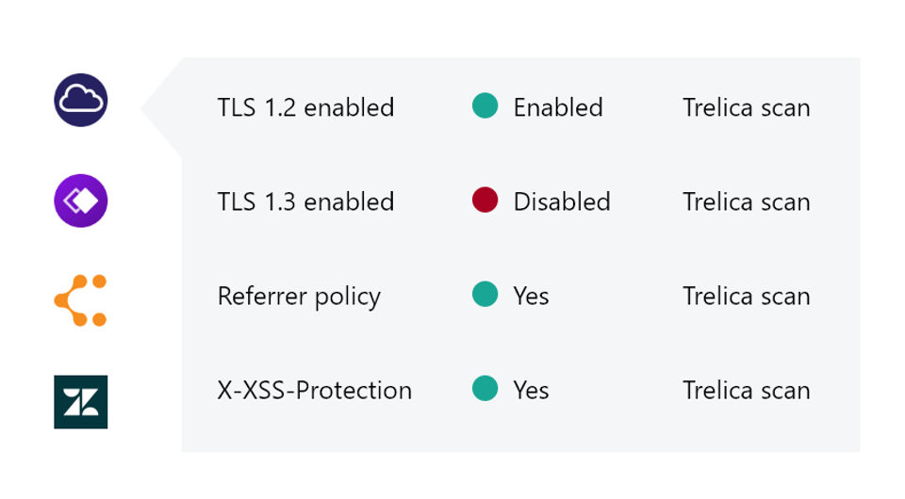905x499 pixels.
Task: Select the Zendesk app icon
Action: (81, 401)
